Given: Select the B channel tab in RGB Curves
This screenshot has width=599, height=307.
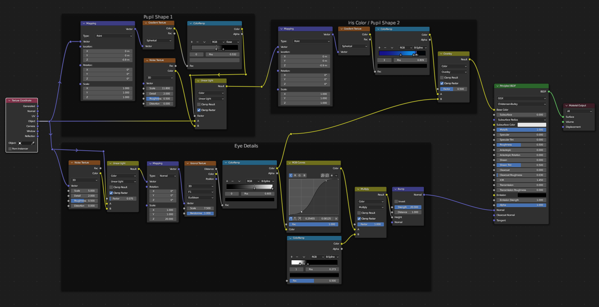Looking at the screenshot, I should (304, 176).
